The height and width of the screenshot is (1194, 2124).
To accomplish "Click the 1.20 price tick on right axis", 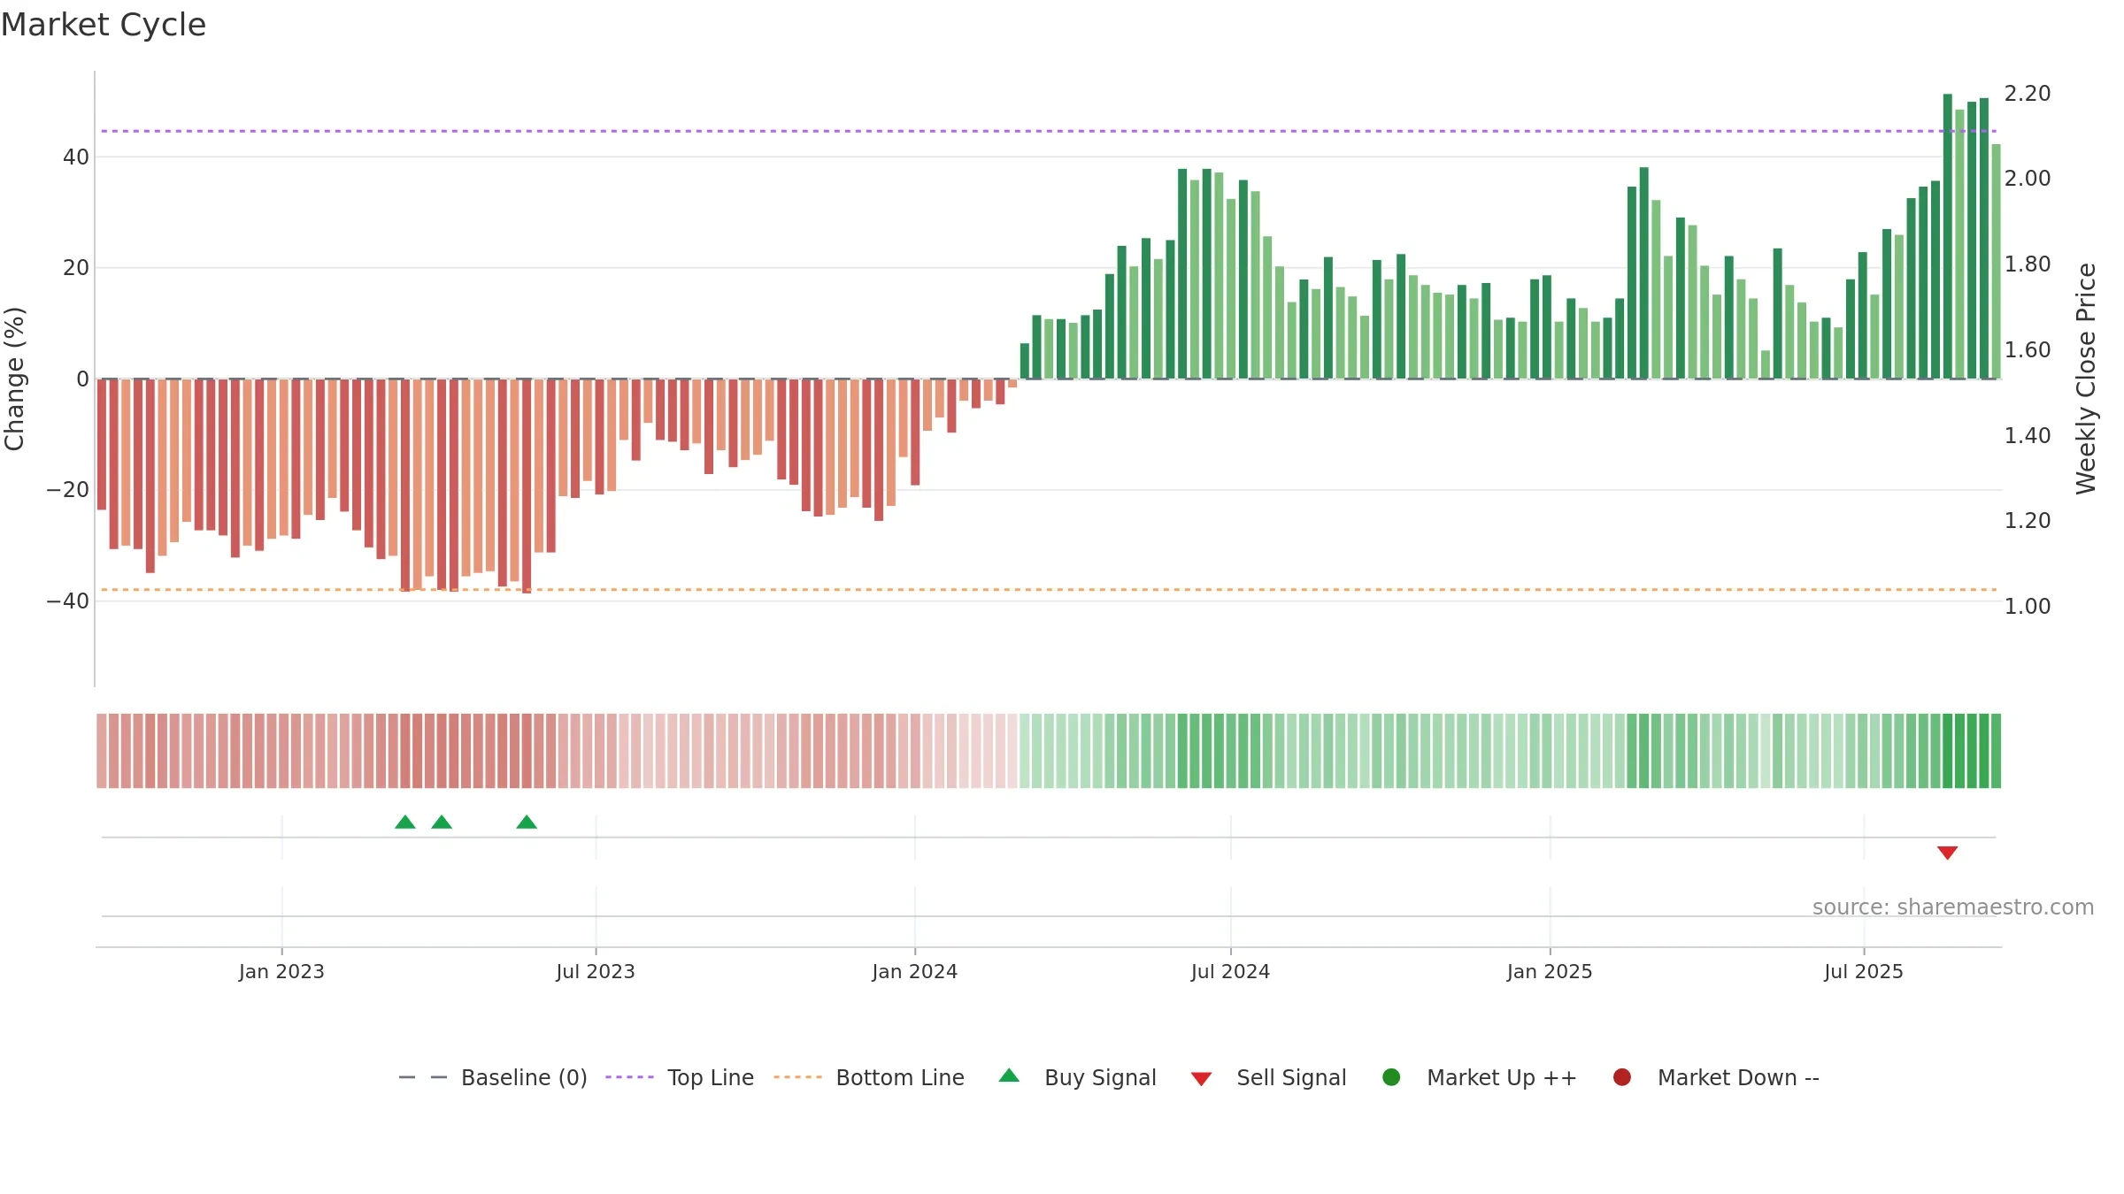I will (x=2028, y=521).
